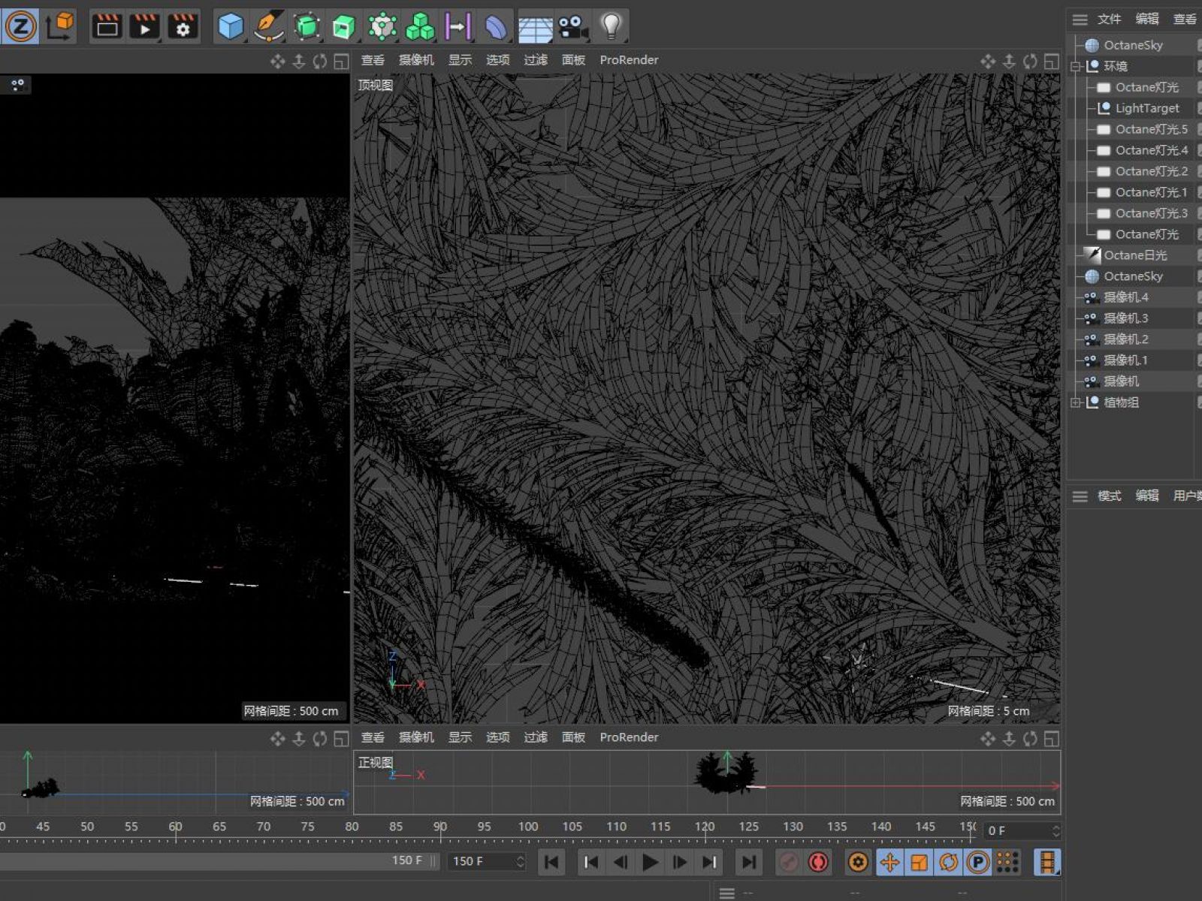This screenshot has height=901, width=1202.
Task: Go to next keyframe button
Action: (709, 862)
